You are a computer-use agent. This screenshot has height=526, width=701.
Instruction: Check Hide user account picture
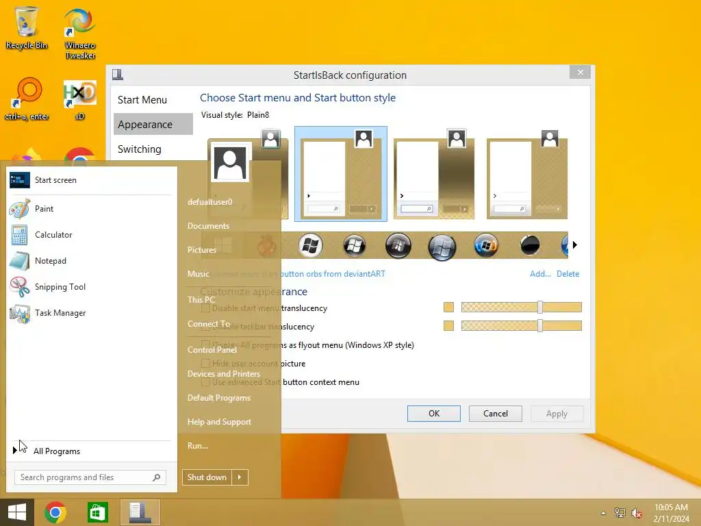[205, 363]
